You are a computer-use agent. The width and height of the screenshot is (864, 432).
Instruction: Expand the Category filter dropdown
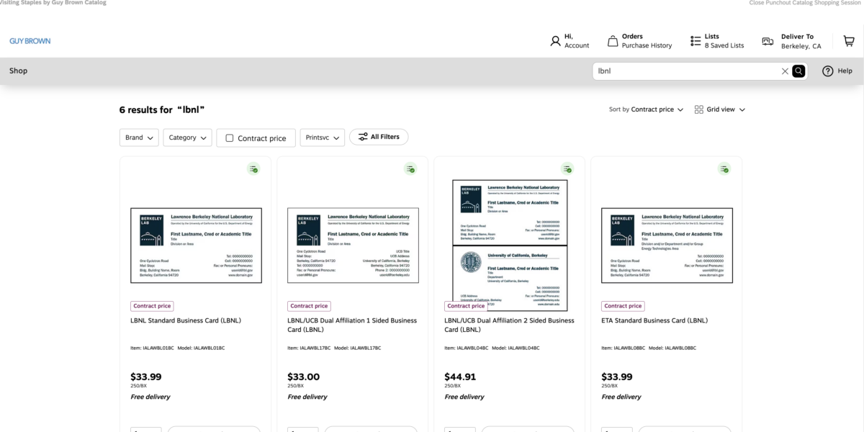[x=187, y=138]
